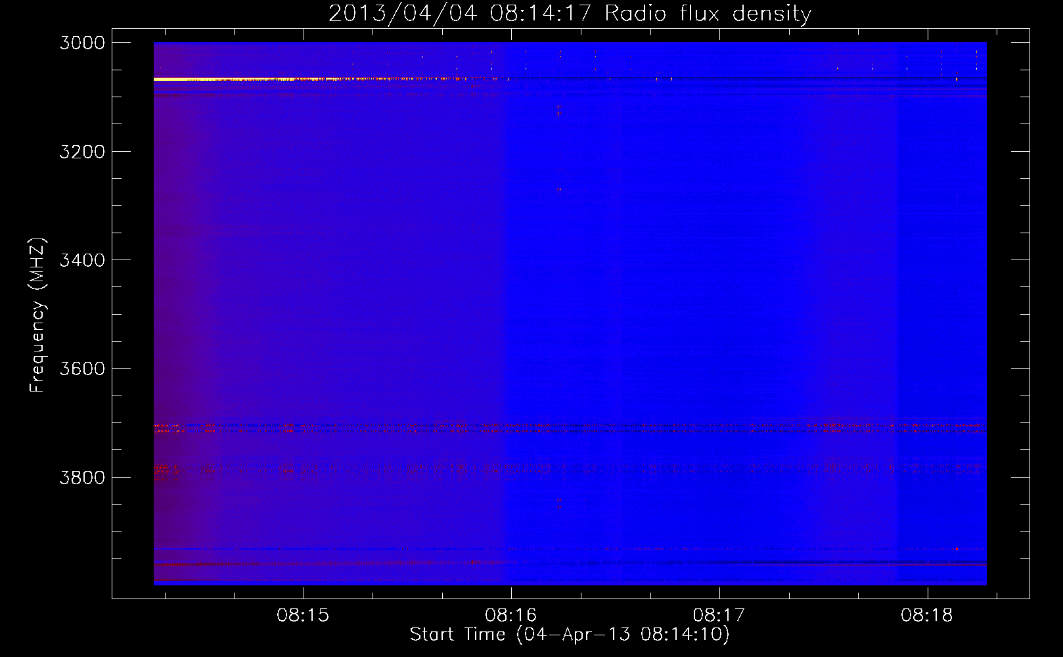Click the "Start Time" horizontal axis title
Viewport: 1063px width, 657px height.
[x=458, y=635]
